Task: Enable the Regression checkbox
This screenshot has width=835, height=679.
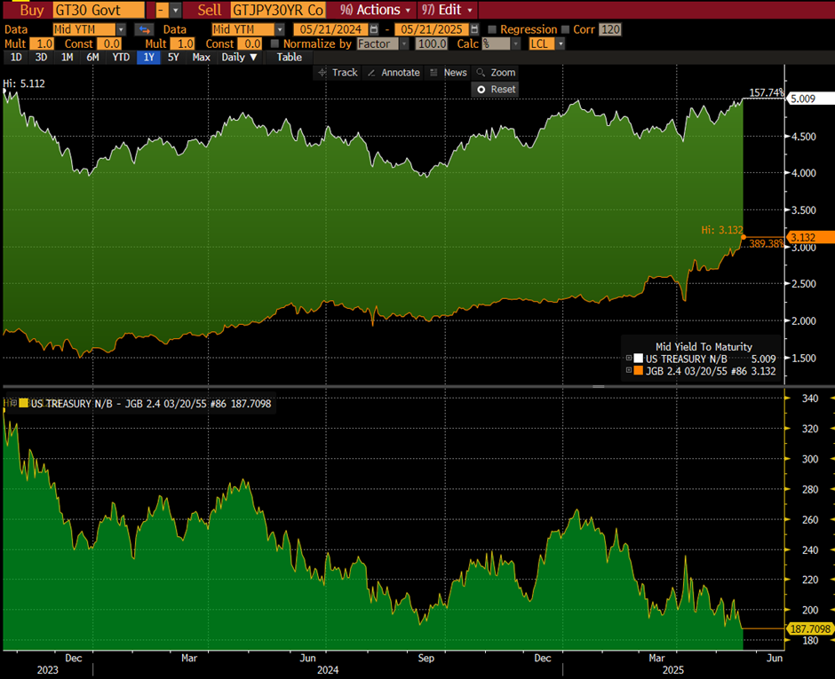Action: click(x=492, y=29)
